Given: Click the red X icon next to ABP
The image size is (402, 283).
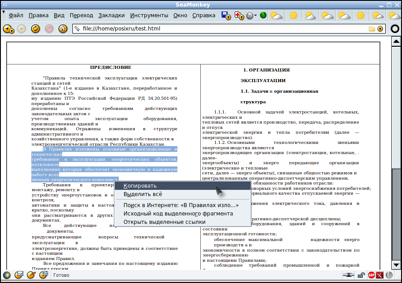Looking at the screenshot, I should coord(379,275).
